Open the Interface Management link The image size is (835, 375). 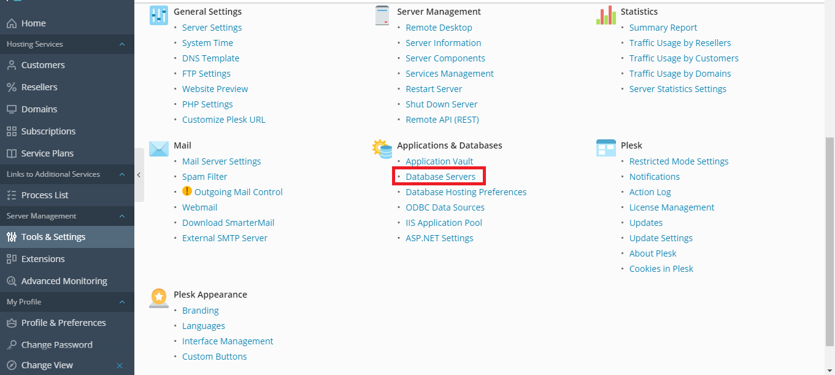click(x=228, y=341)
